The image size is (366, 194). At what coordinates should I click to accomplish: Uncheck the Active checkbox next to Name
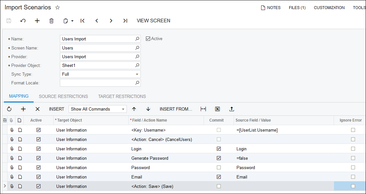(148, 39)
